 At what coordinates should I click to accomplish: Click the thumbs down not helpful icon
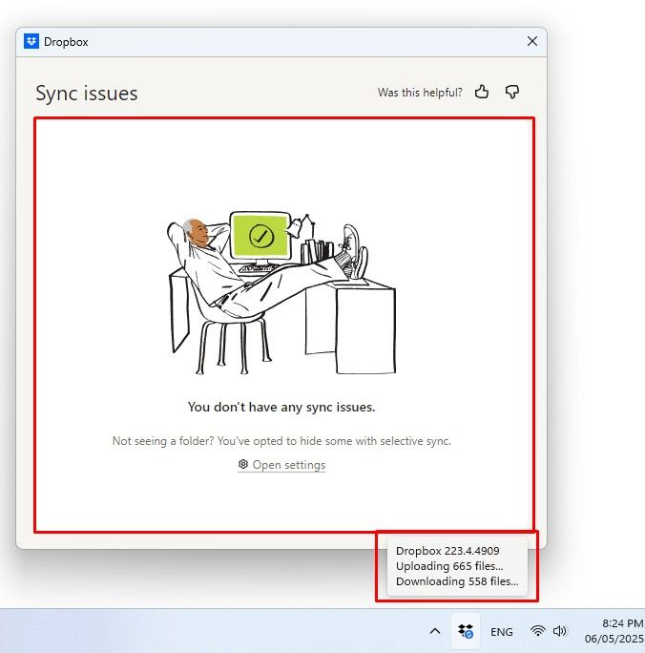tap(511, 92)
